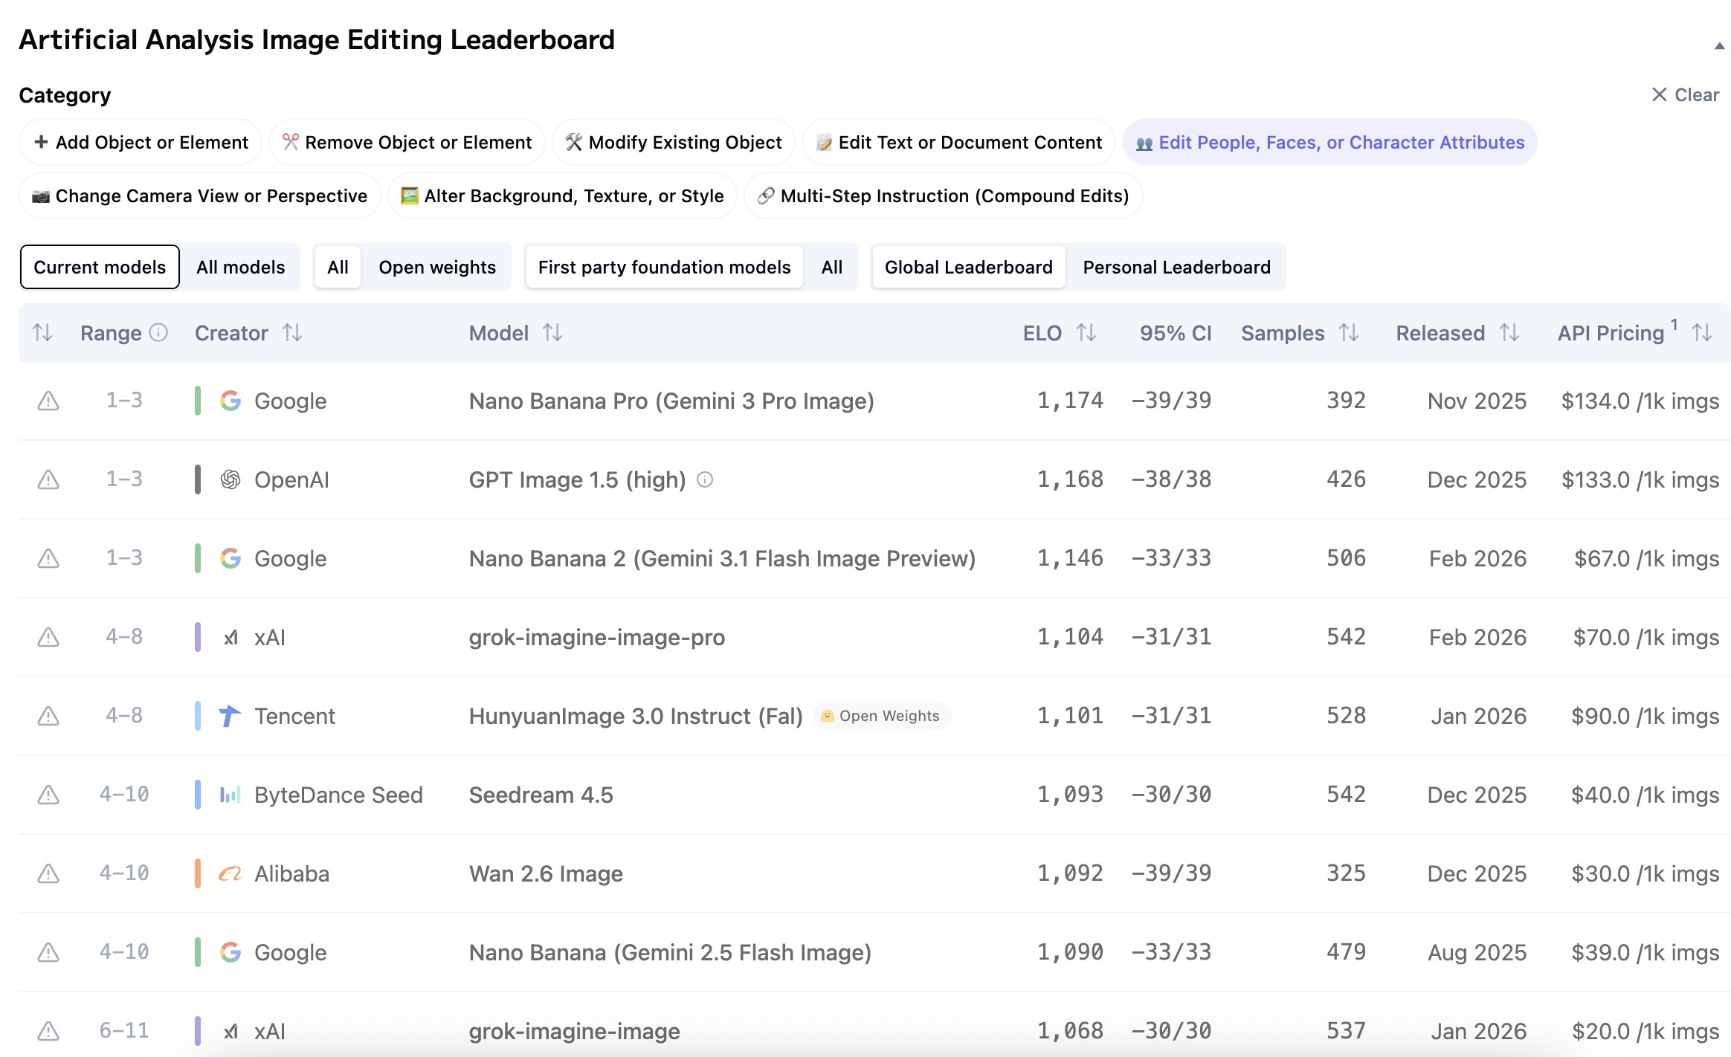Clear the selected category filter
Screen dimensions: 1731x1057
coord(1685,95)
